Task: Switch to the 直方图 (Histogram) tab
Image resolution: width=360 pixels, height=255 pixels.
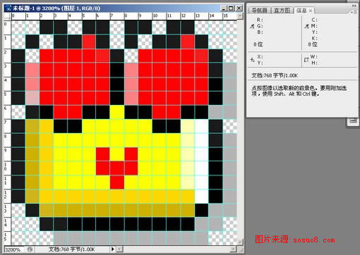Action: (x=282, y=11)
